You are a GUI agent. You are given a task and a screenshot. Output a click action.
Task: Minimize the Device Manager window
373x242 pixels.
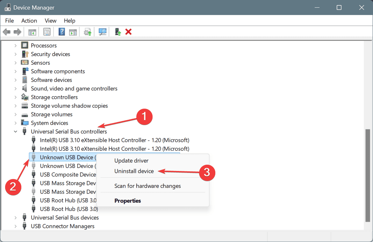[317, 8]
